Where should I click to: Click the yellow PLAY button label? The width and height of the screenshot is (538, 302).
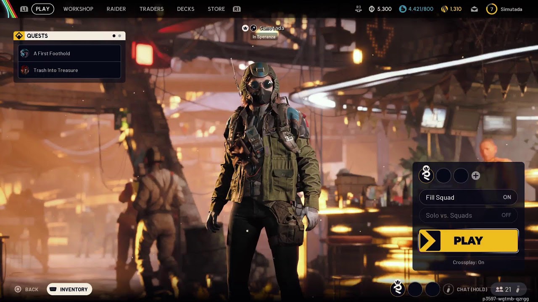click(x=468, y=241)
